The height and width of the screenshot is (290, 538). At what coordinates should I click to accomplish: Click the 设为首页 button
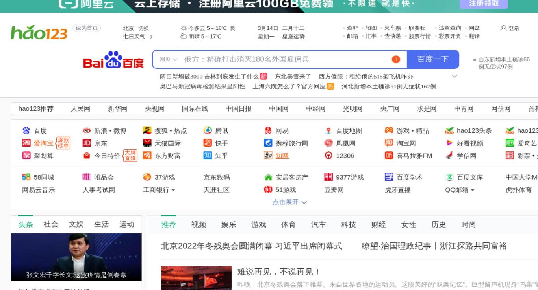(x=87, y=28)
